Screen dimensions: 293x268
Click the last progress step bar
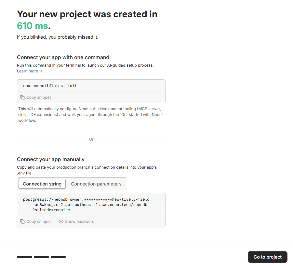(x=58, y=257)
